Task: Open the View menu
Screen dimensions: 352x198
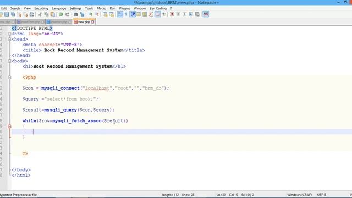Action: 27,8
